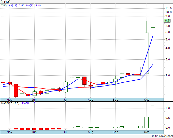The height and width of the screenshot is (138, 173).
Task: Click May on the MACD panel date axis
Action: coord(9,132)
